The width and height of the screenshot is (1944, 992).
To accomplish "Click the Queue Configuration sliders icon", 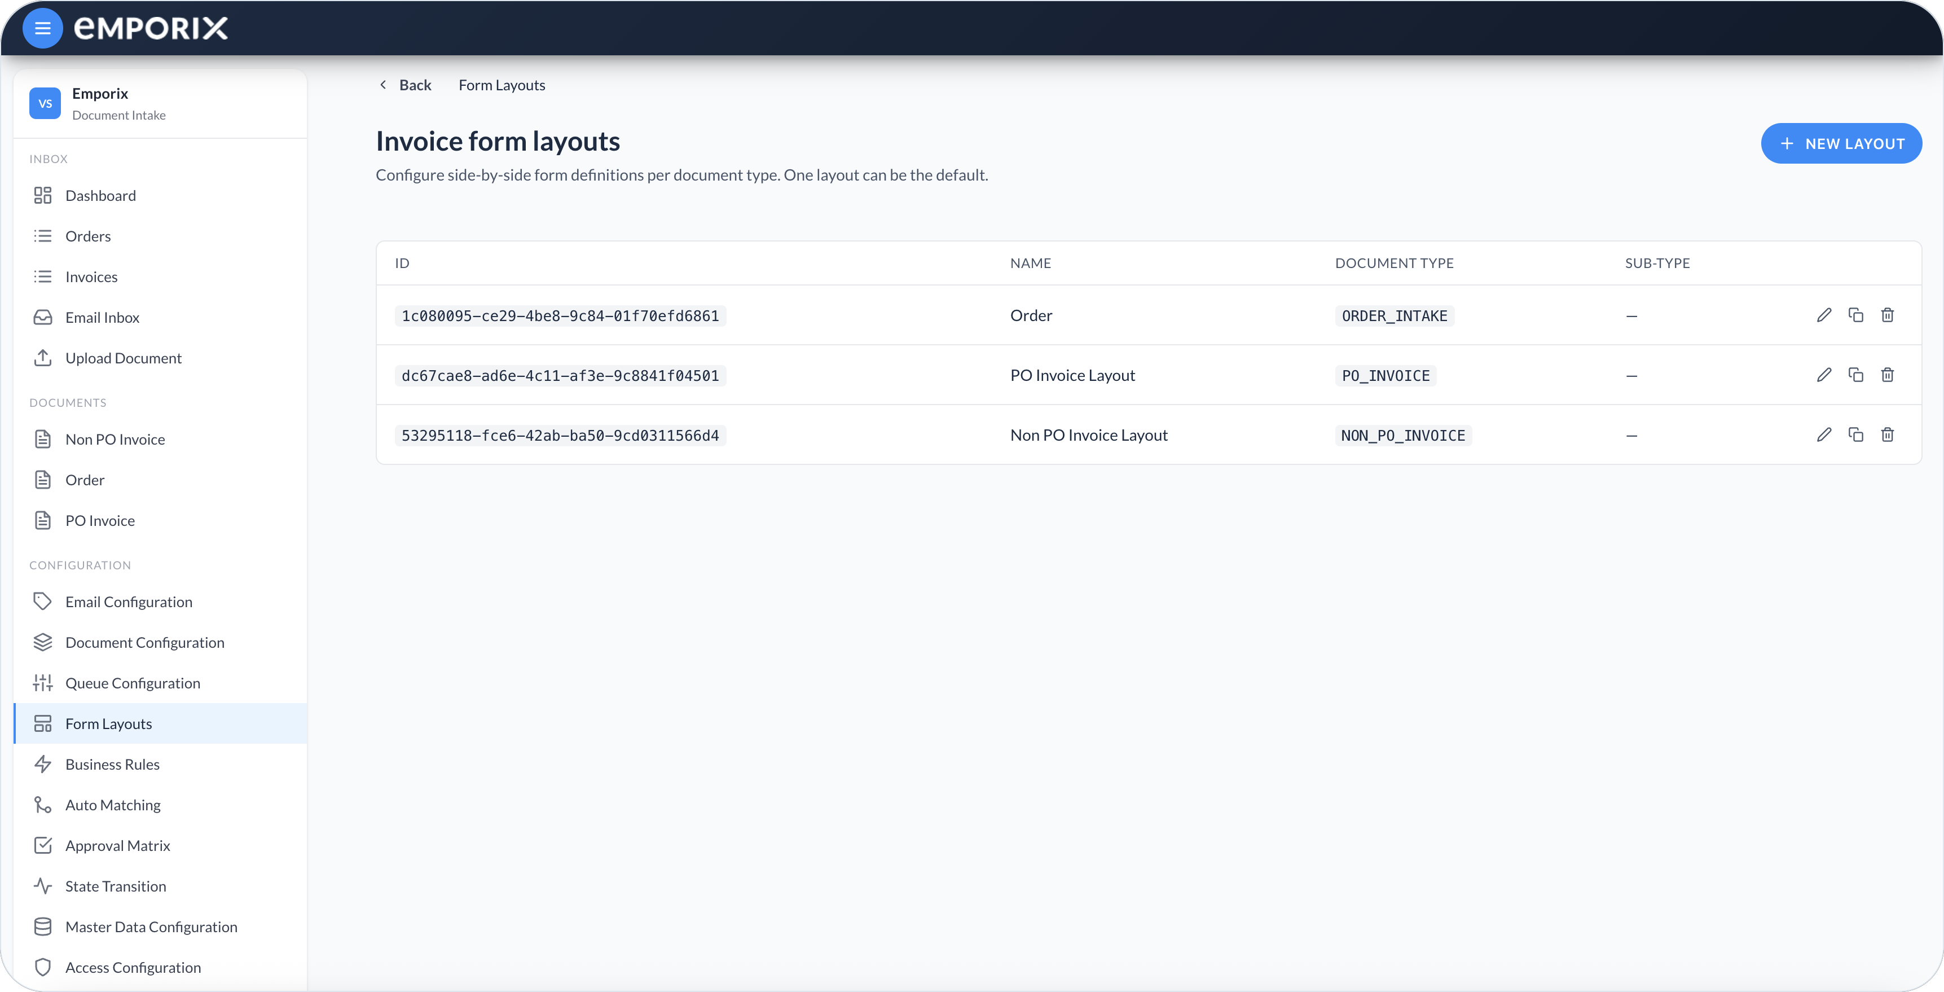I will click(x=43, y=683).
